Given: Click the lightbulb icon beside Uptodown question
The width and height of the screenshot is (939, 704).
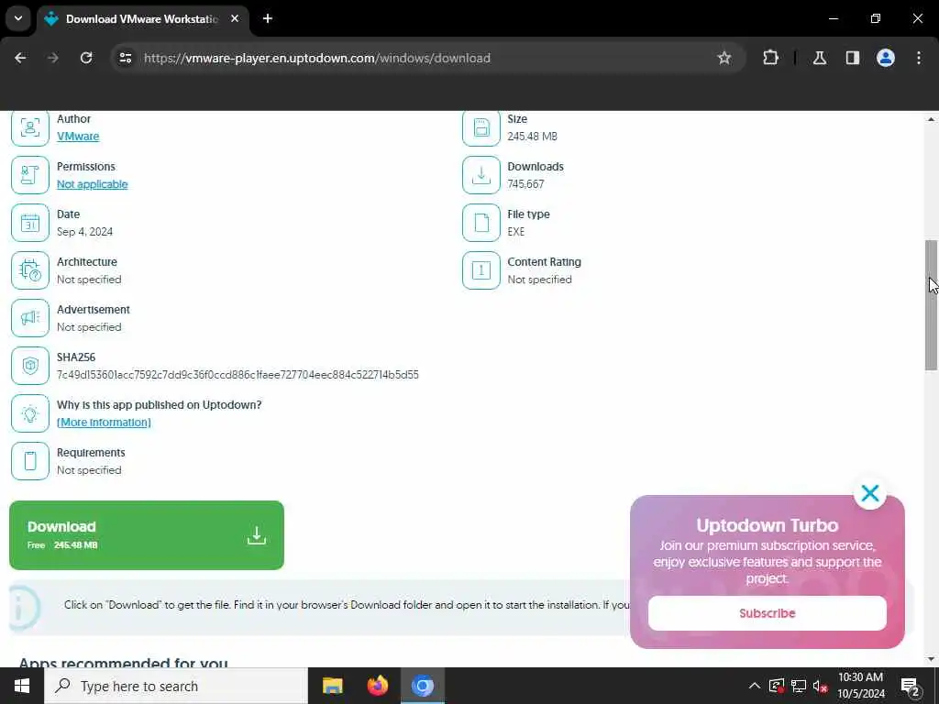Looking at the screenshot, I should click(30, 413).
